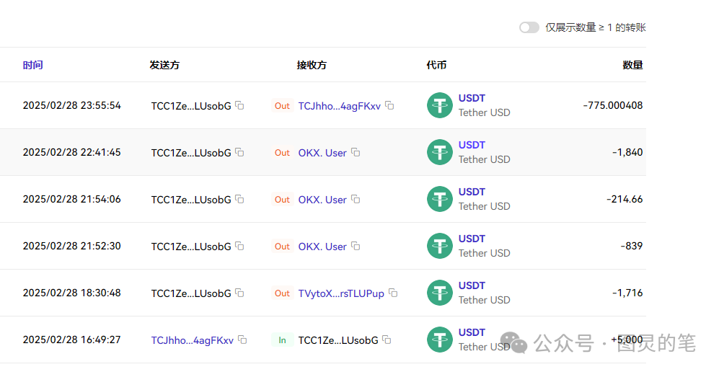Click the 发送方 column header

(164, 65)
